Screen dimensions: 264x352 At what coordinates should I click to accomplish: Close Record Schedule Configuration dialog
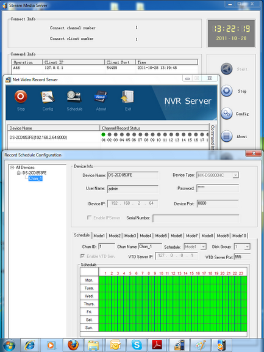click(254, 153)
